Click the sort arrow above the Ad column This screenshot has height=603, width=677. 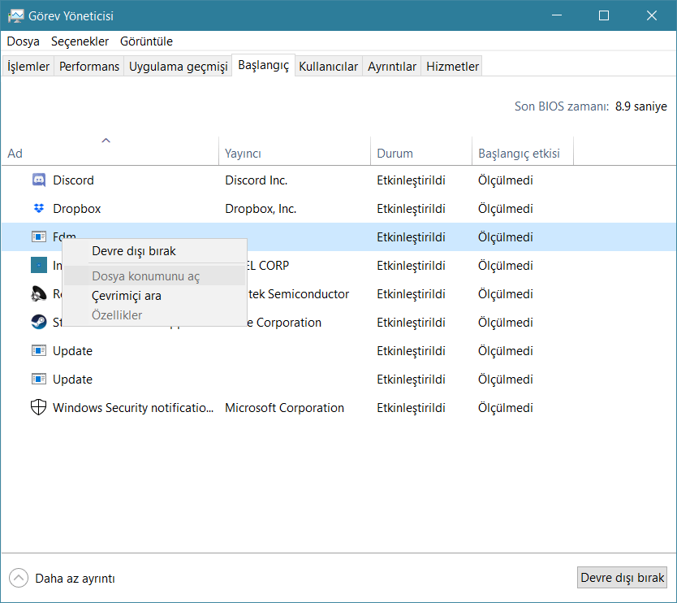[106, 141]
